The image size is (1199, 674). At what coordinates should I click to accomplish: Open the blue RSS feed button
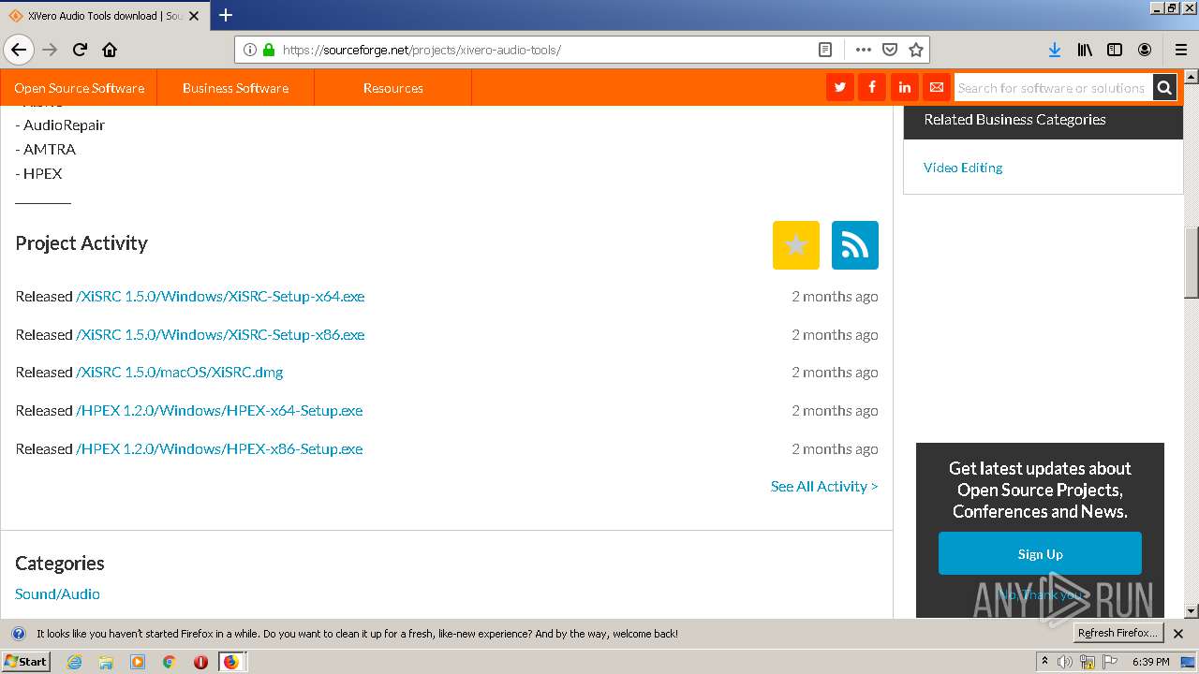tap(855, 245)
